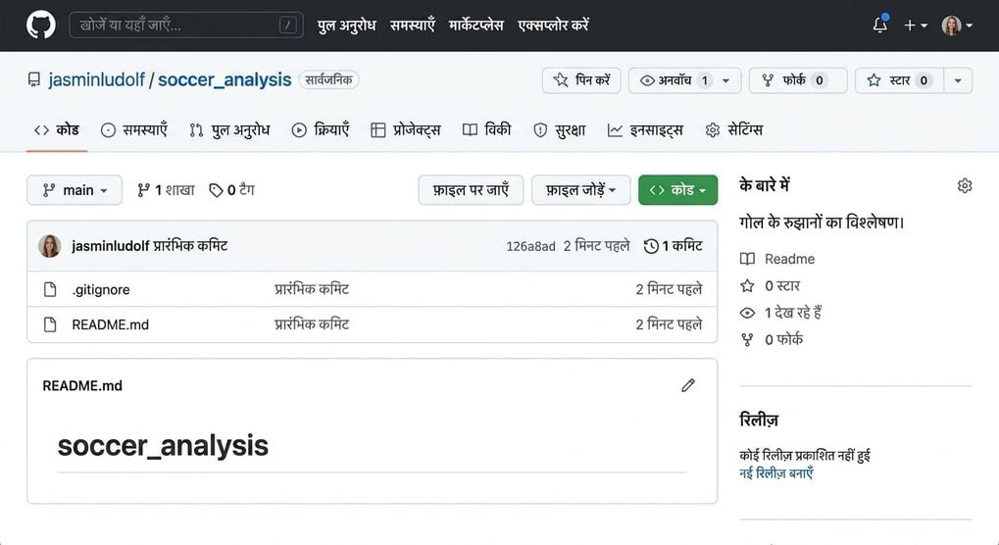Open the Add file dropdown
The image size is (999, 545).
coord(581,190)
